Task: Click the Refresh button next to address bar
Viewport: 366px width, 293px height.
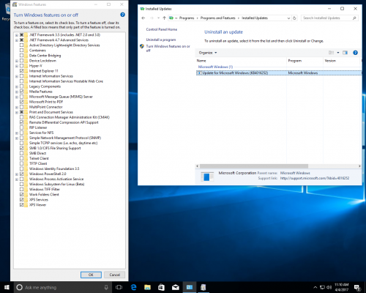Action: tap(294, 18)
